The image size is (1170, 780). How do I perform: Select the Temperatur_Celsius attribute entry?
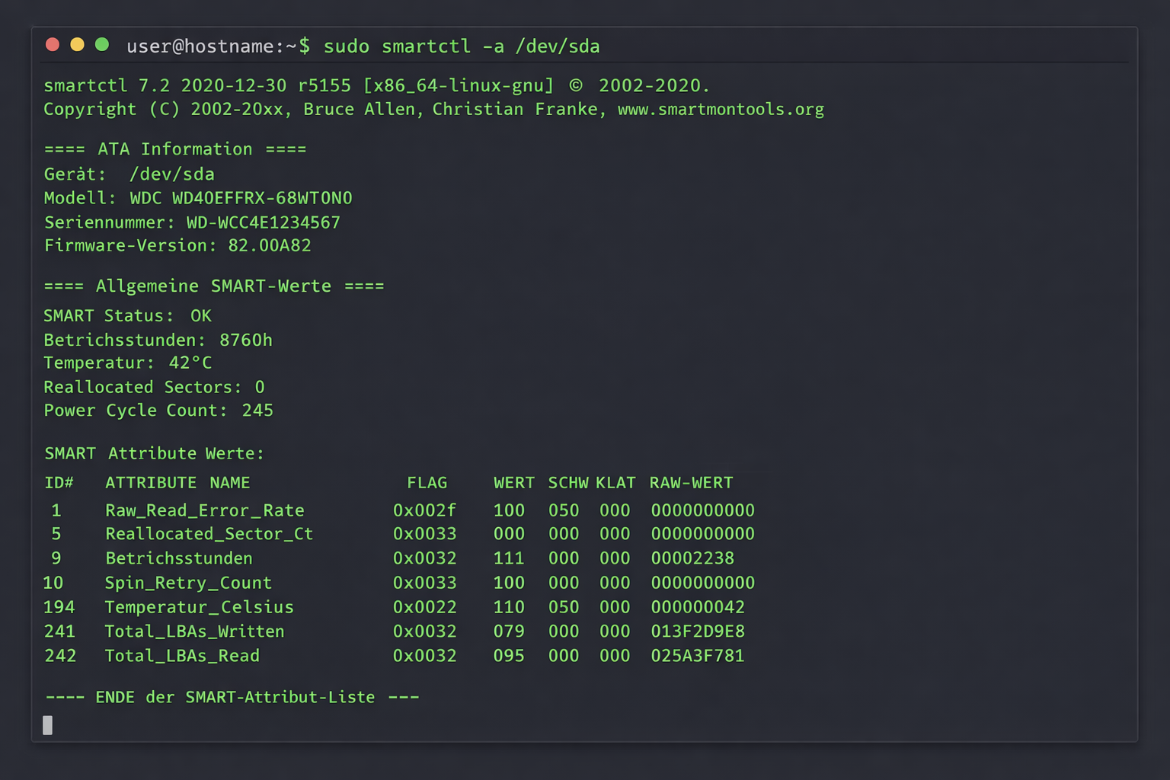[x=199, y=607]
